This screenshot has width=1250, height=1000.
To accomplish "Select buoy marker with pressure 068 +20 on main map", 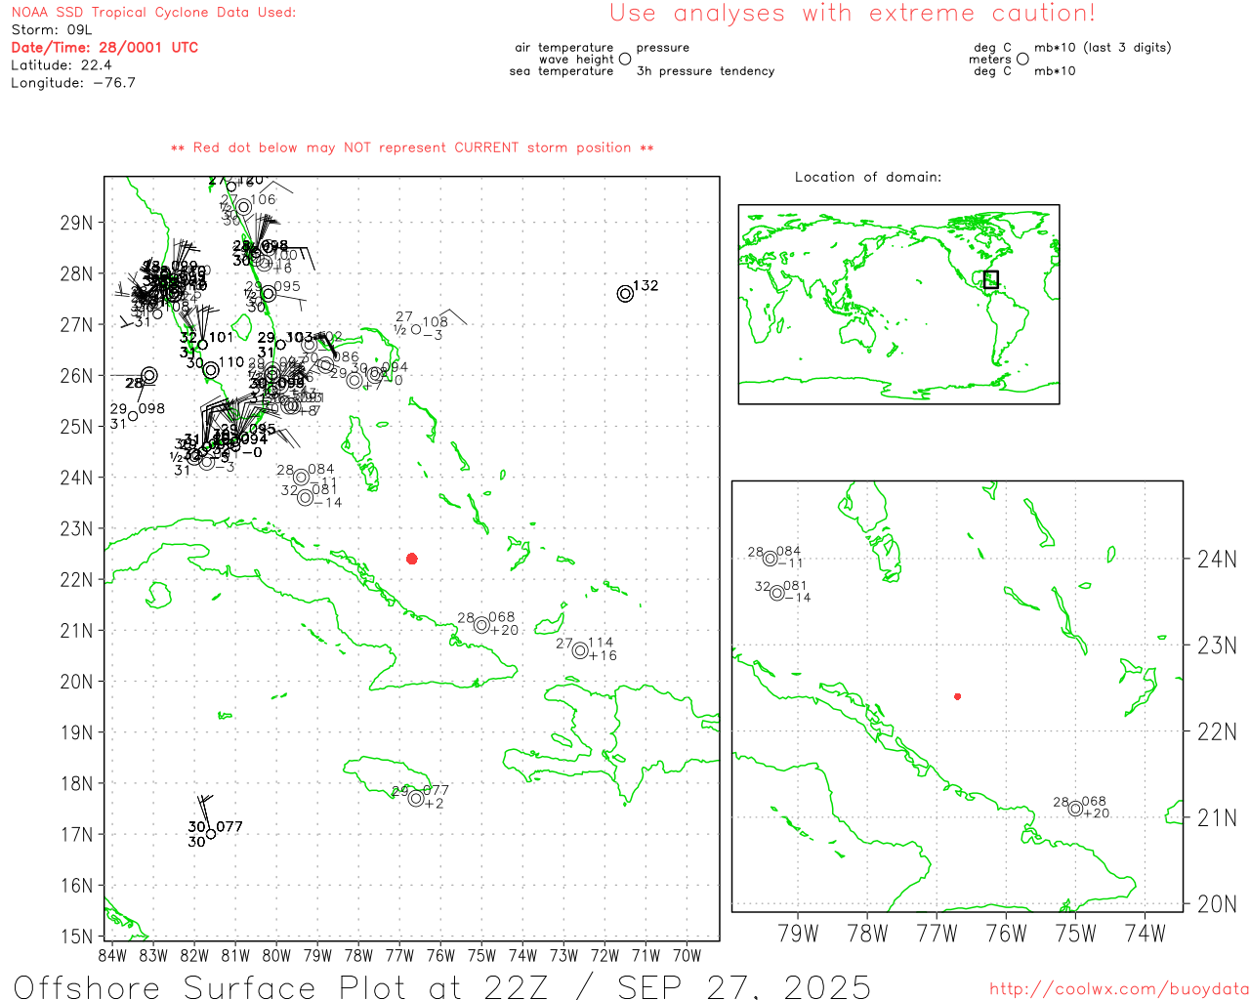I will pos(481,625).
